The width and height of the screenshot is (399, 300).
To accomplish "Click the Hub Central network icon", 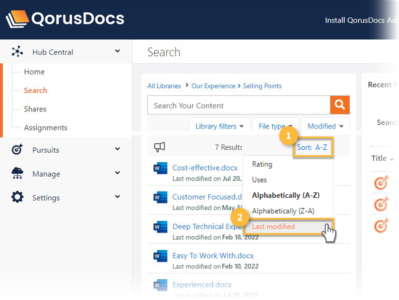I will (17, 52).
